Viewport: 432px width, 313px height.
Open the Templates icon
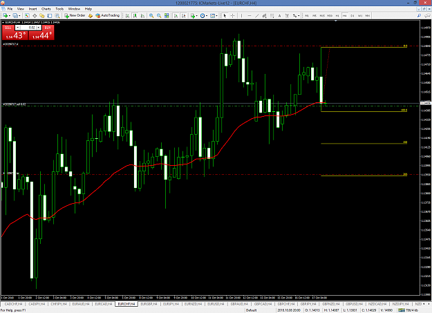point(212,16)
